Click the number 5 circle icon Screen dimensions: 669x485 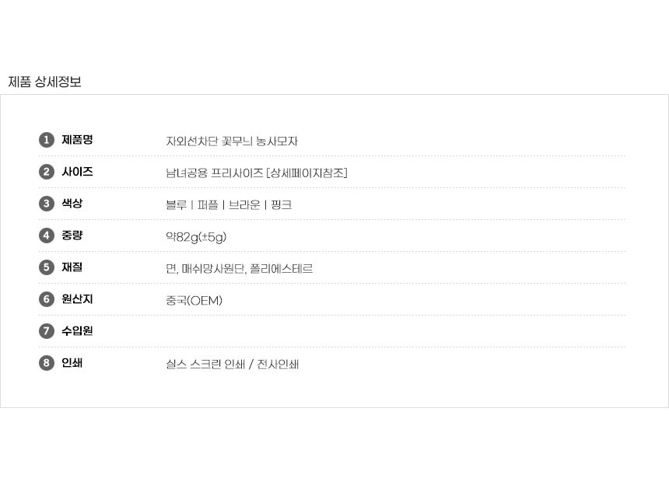47,267
